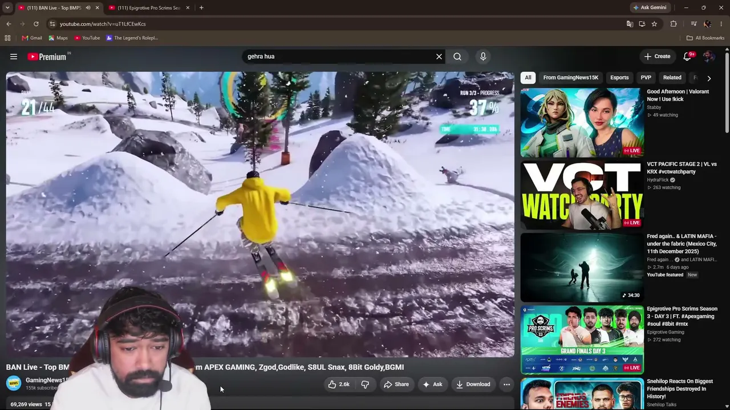
Task: Open the All Bookmarks folder
Action: point(705,38)
